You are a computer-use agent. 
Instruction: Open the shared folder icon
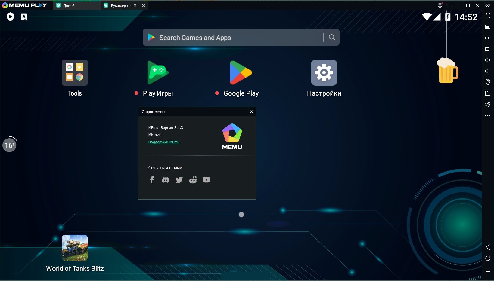(488, 93)
